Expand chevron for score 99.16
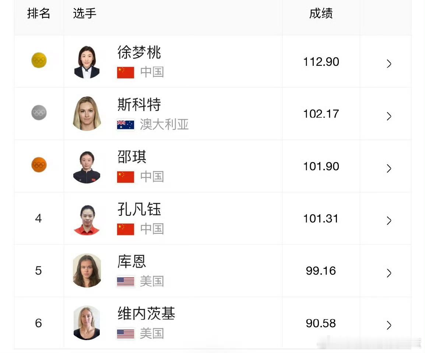425x353 pixels. point(389,273)
